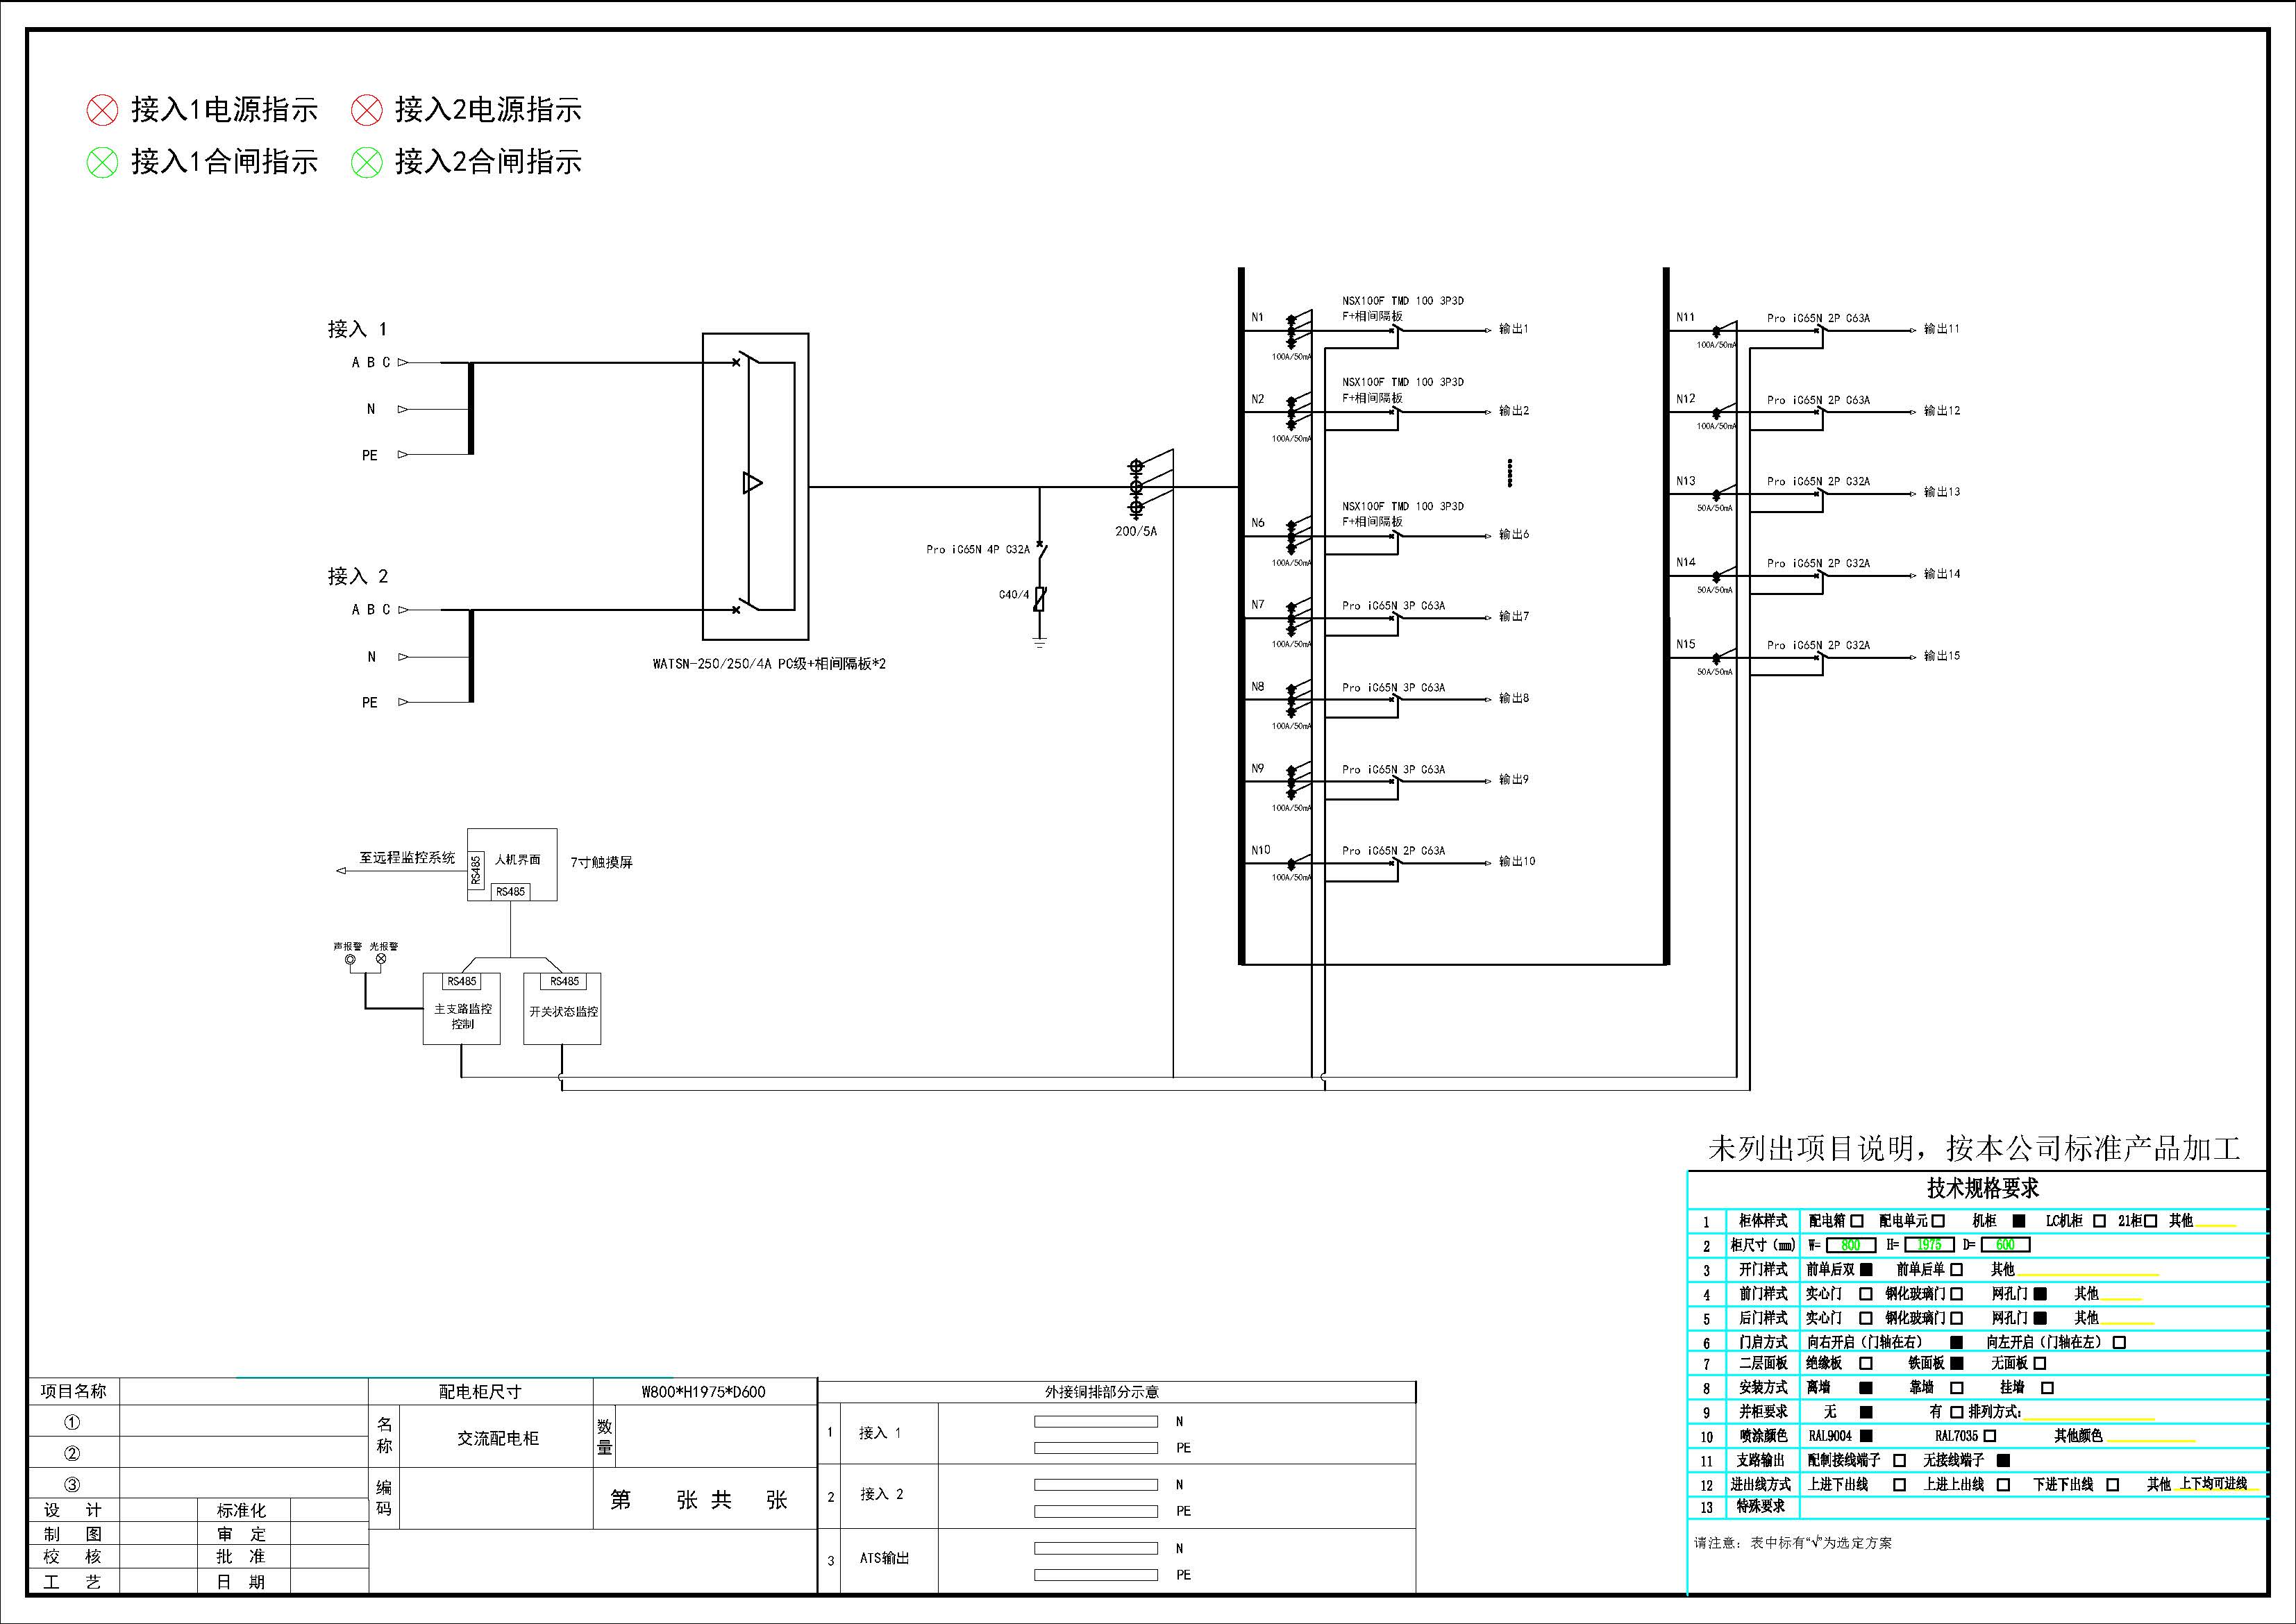Screen dimensions: 2296x1624
Task: Toggle the filled 机柜 checkbox
Action: tap(2019, 1221)
